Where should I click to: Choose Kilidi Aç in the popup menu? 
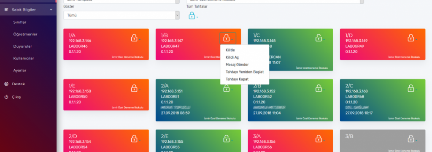tap(232, 57)
